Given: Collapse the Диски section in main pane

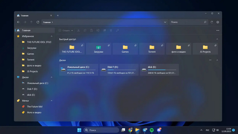Looking at the screenshot, I should (217, 60).
